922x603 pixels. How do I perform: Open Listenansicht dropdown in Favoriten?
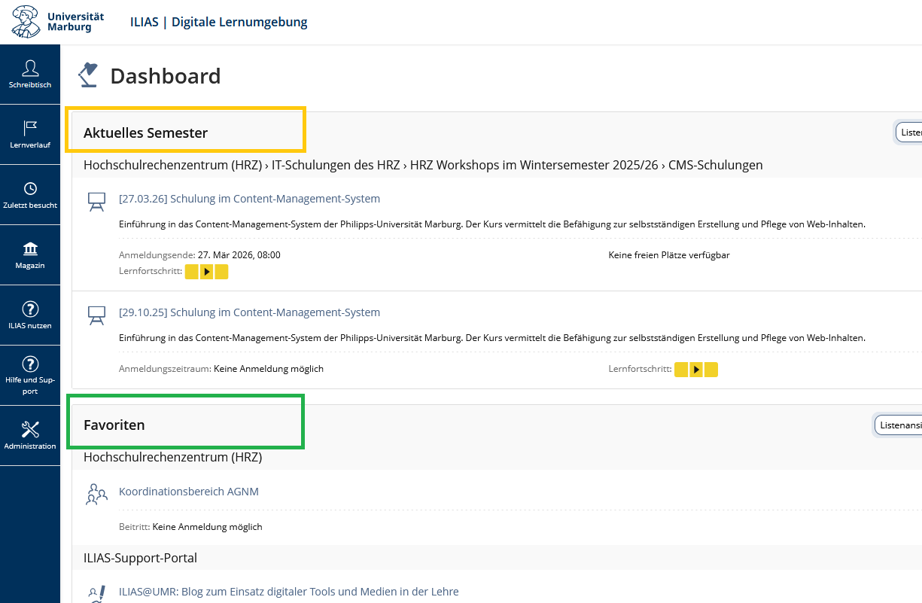point(898,425)
